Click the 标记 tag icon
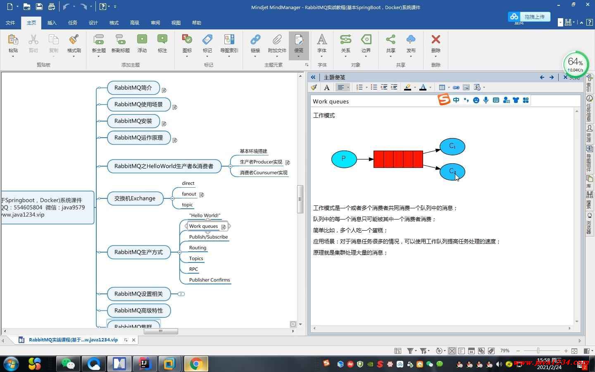This screenshot has width=595, height=372. [207, 40]
